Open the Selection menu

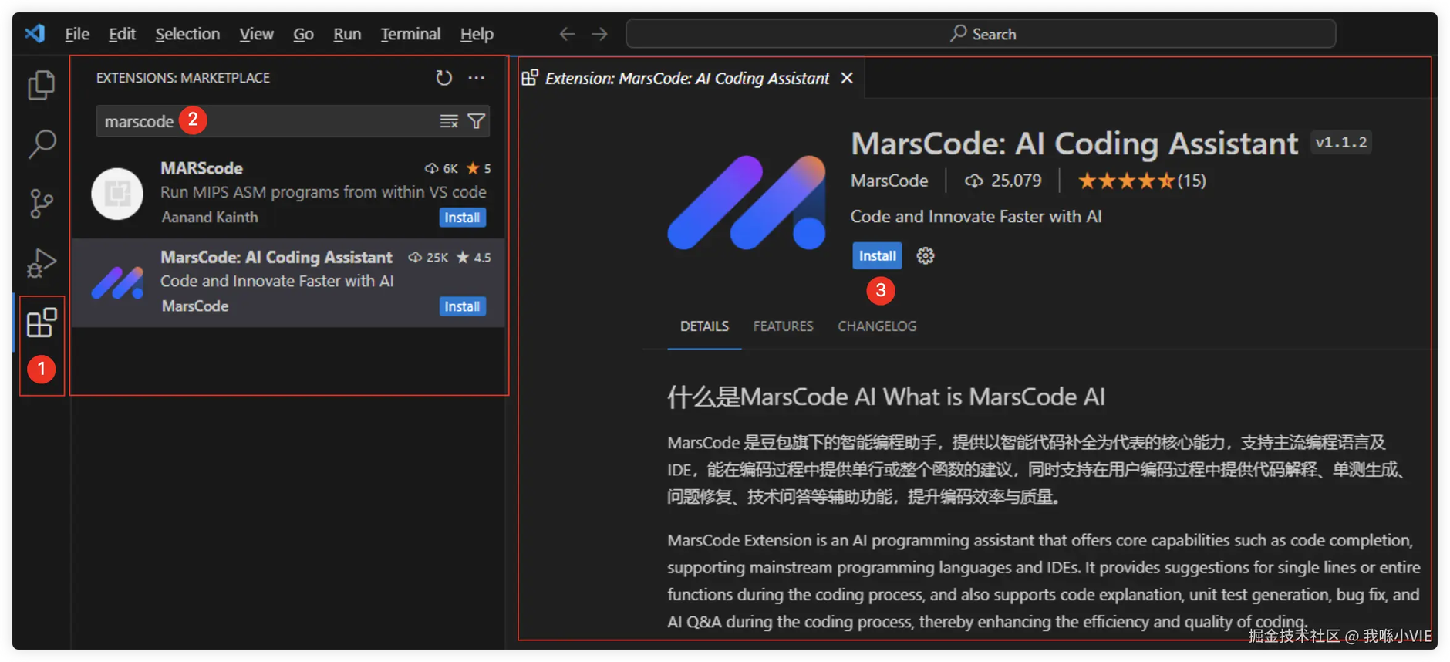click(187, 34)
